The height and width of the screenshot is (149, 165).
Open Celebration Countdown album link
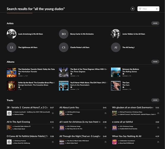tap(127, 141)
